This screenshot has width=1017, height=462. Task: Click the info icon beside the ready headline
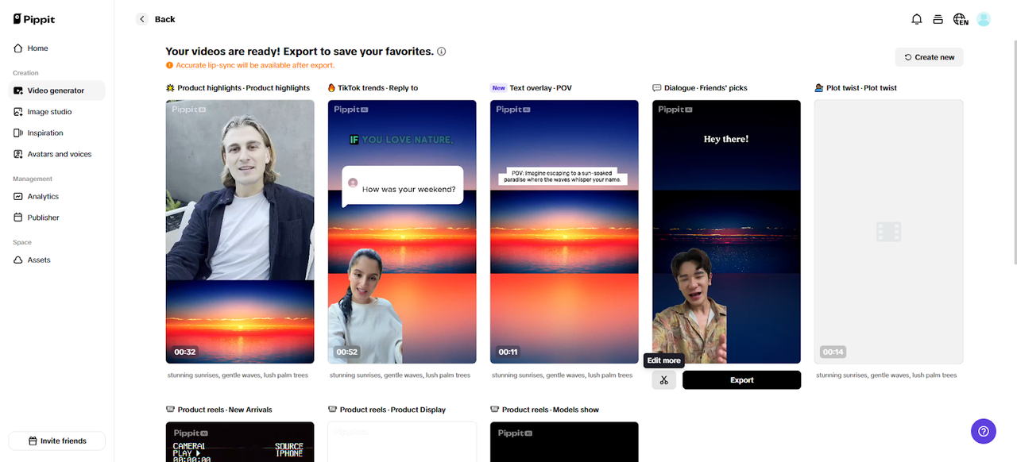(x=441, y=51)
